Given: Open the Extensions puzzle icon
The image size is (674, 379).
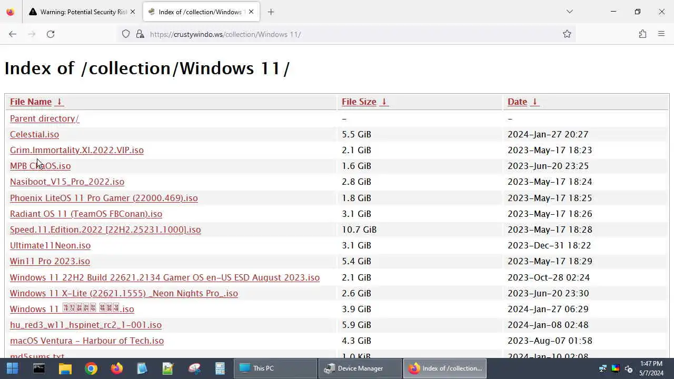Looking at the screenshot, I should [x=642, y=34].
